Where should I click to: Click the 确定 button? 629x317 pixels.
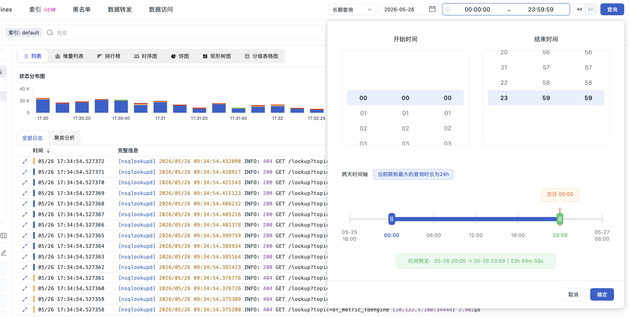pos(602,294)
